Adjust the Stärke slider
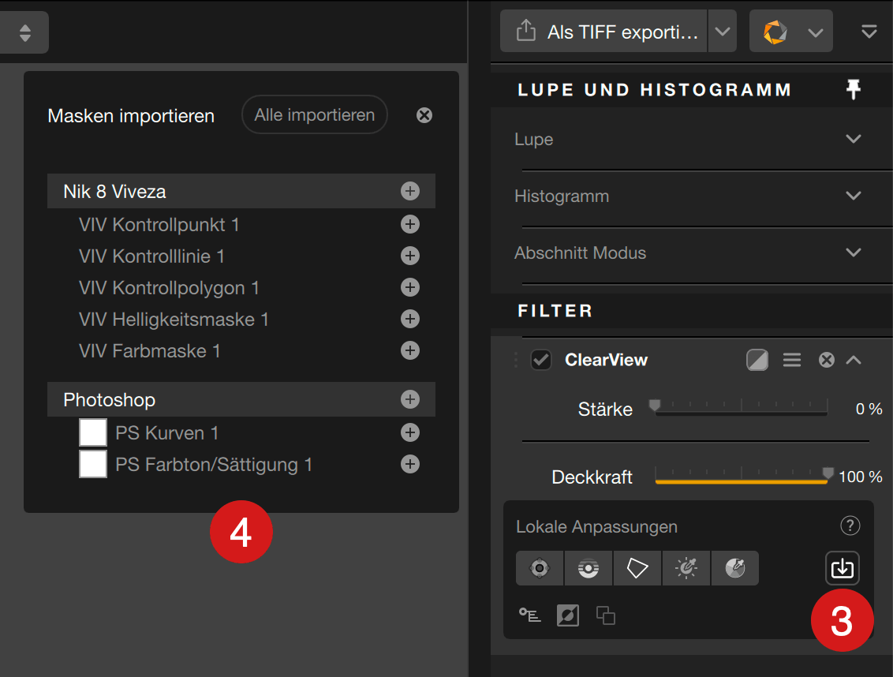This screenshot has height=677, width=893. click(x=741, y=406)
